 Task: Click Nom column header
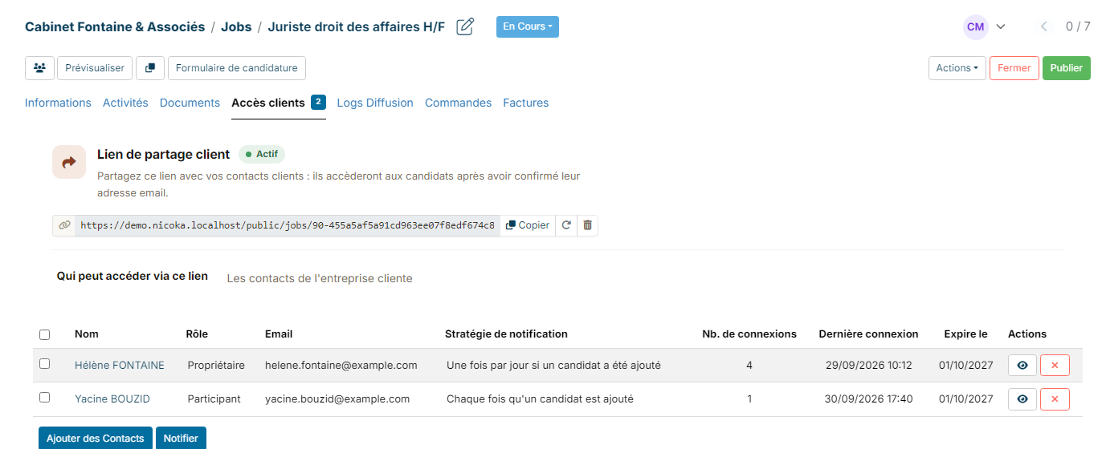click(87, 334)
